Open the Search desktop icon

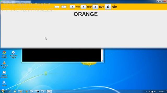point(4,83)
